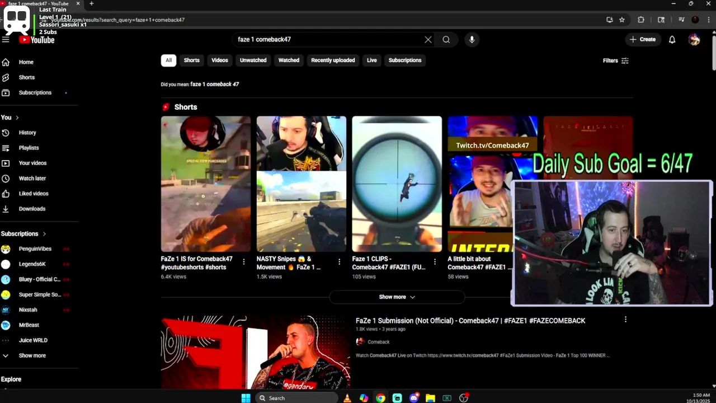Open the Juice WRLD channel
Image resolution: width=716 pixels, height=403 pixels.
click(33, 340)
